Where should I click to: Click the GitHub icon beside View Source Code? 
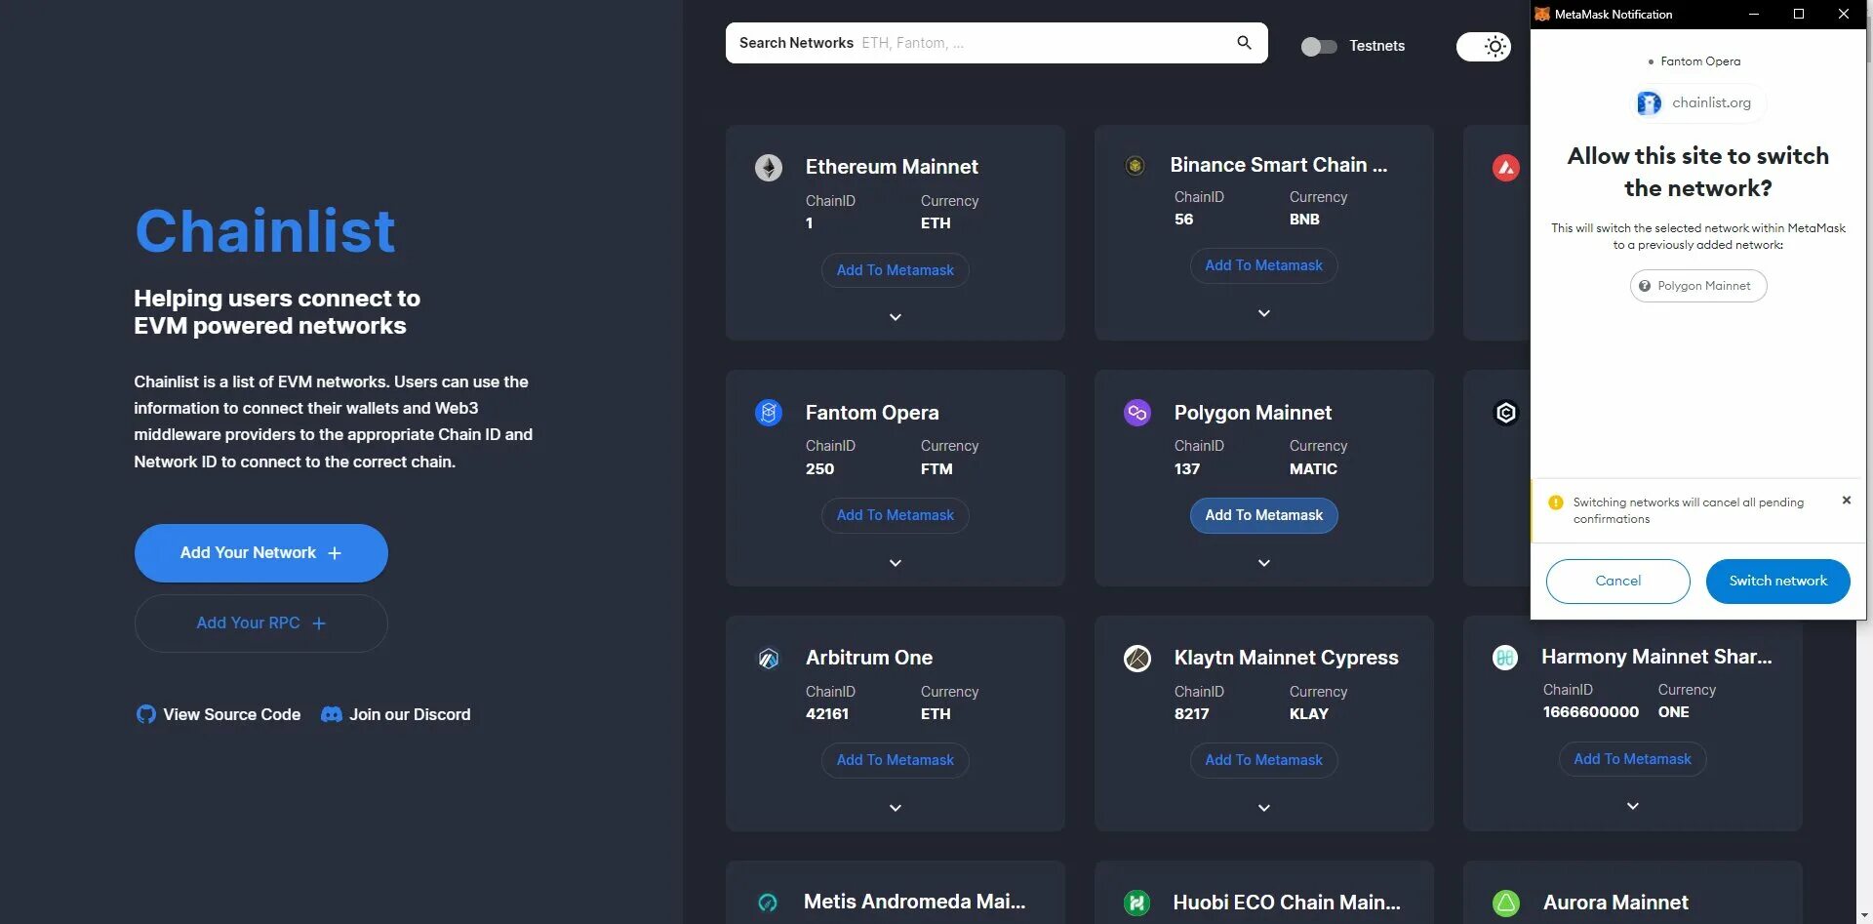pyautogui.click(x=146, y=714)
